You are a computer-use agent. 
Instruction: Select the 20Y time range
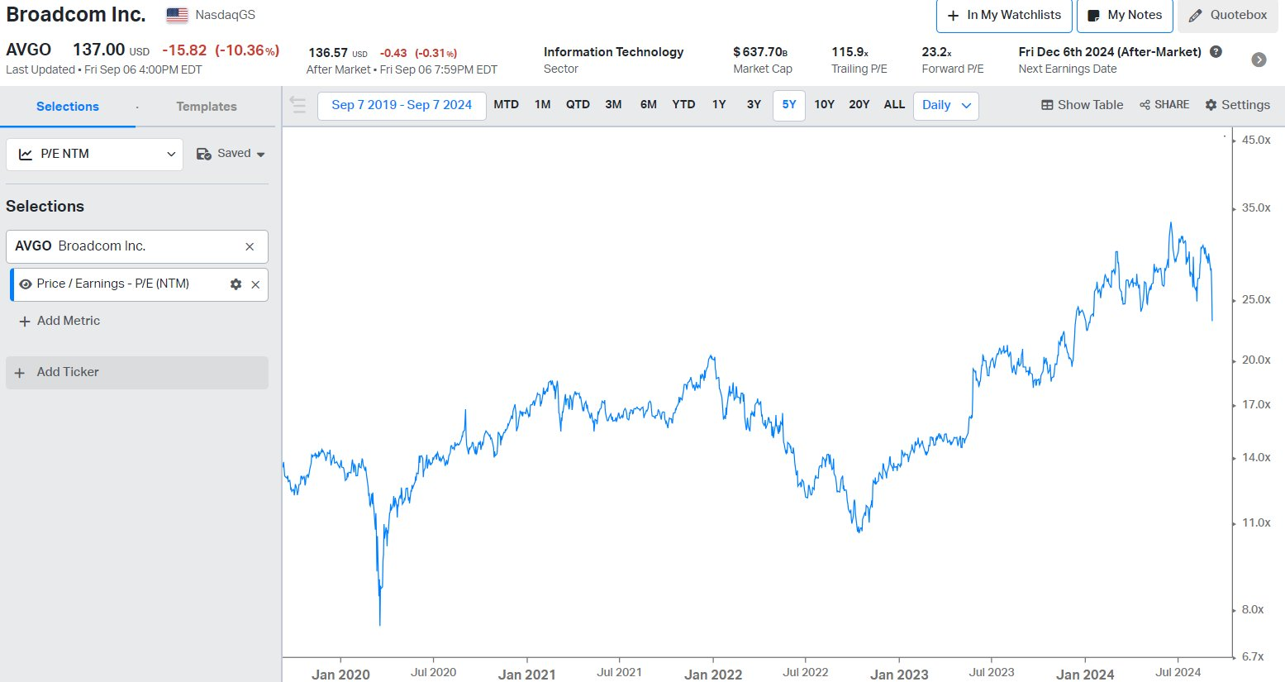point(859,104)
